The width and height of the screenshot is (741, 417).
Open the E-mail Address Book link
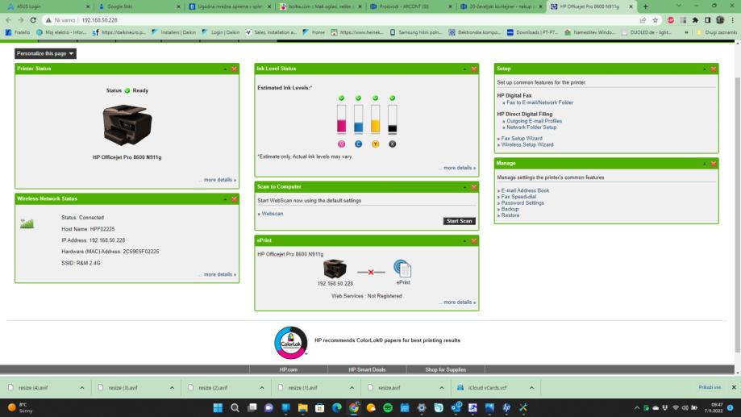(x=525, y=190)
